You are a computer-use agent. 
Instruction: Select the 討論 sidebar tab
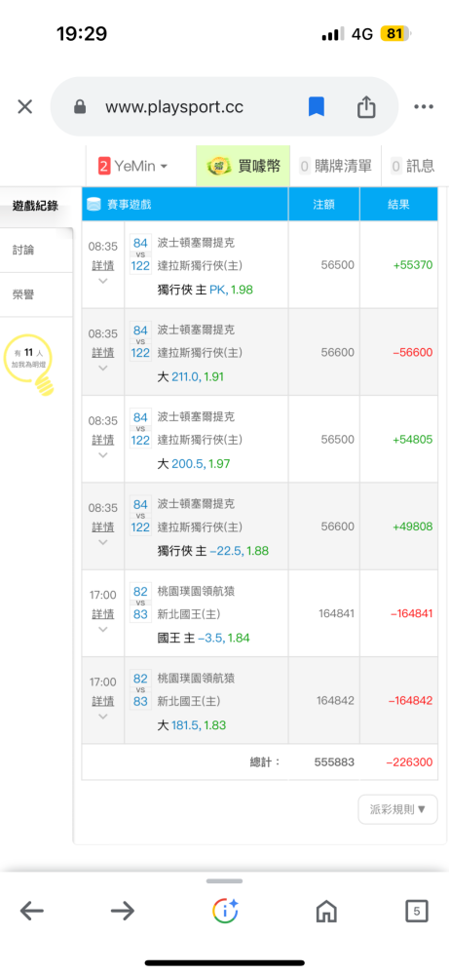point(36,250)
